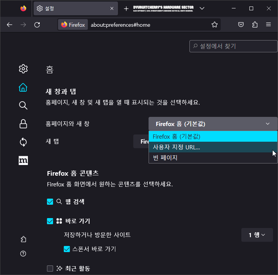Open General settings gear in sidebar
This screenshot has width=278, height=275.
23,69
